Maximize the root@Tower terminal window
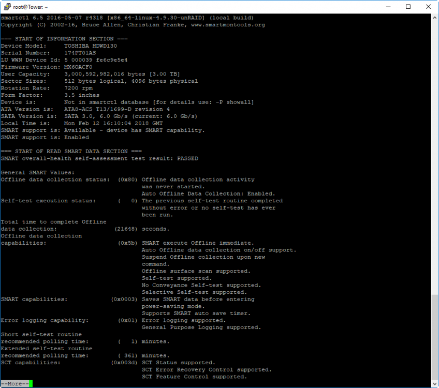439x388 pixels. coord(408,7)
